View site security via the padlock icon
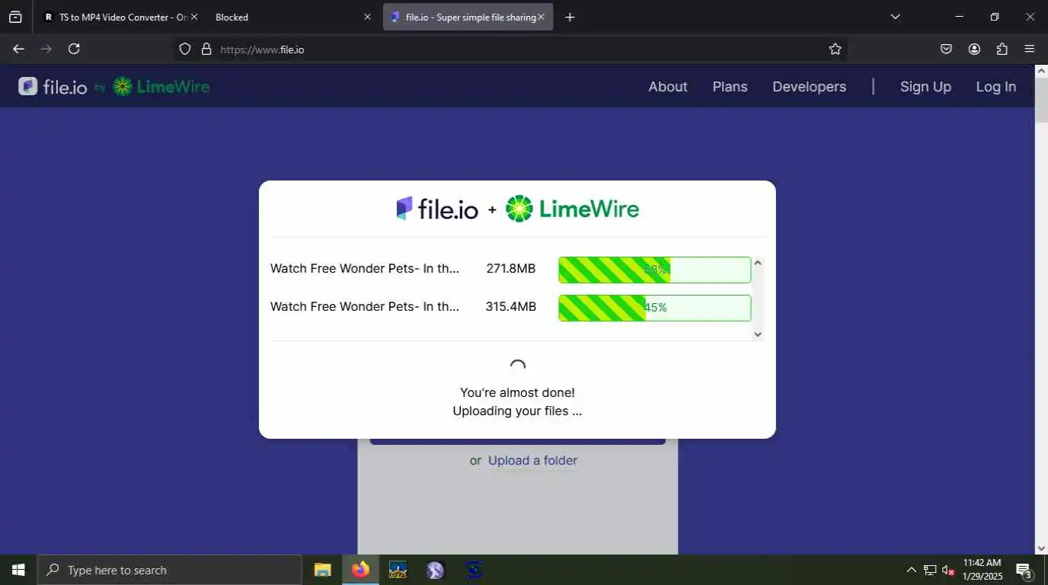The width and height of the screenshot is (1048, 585). click(206, 50)
